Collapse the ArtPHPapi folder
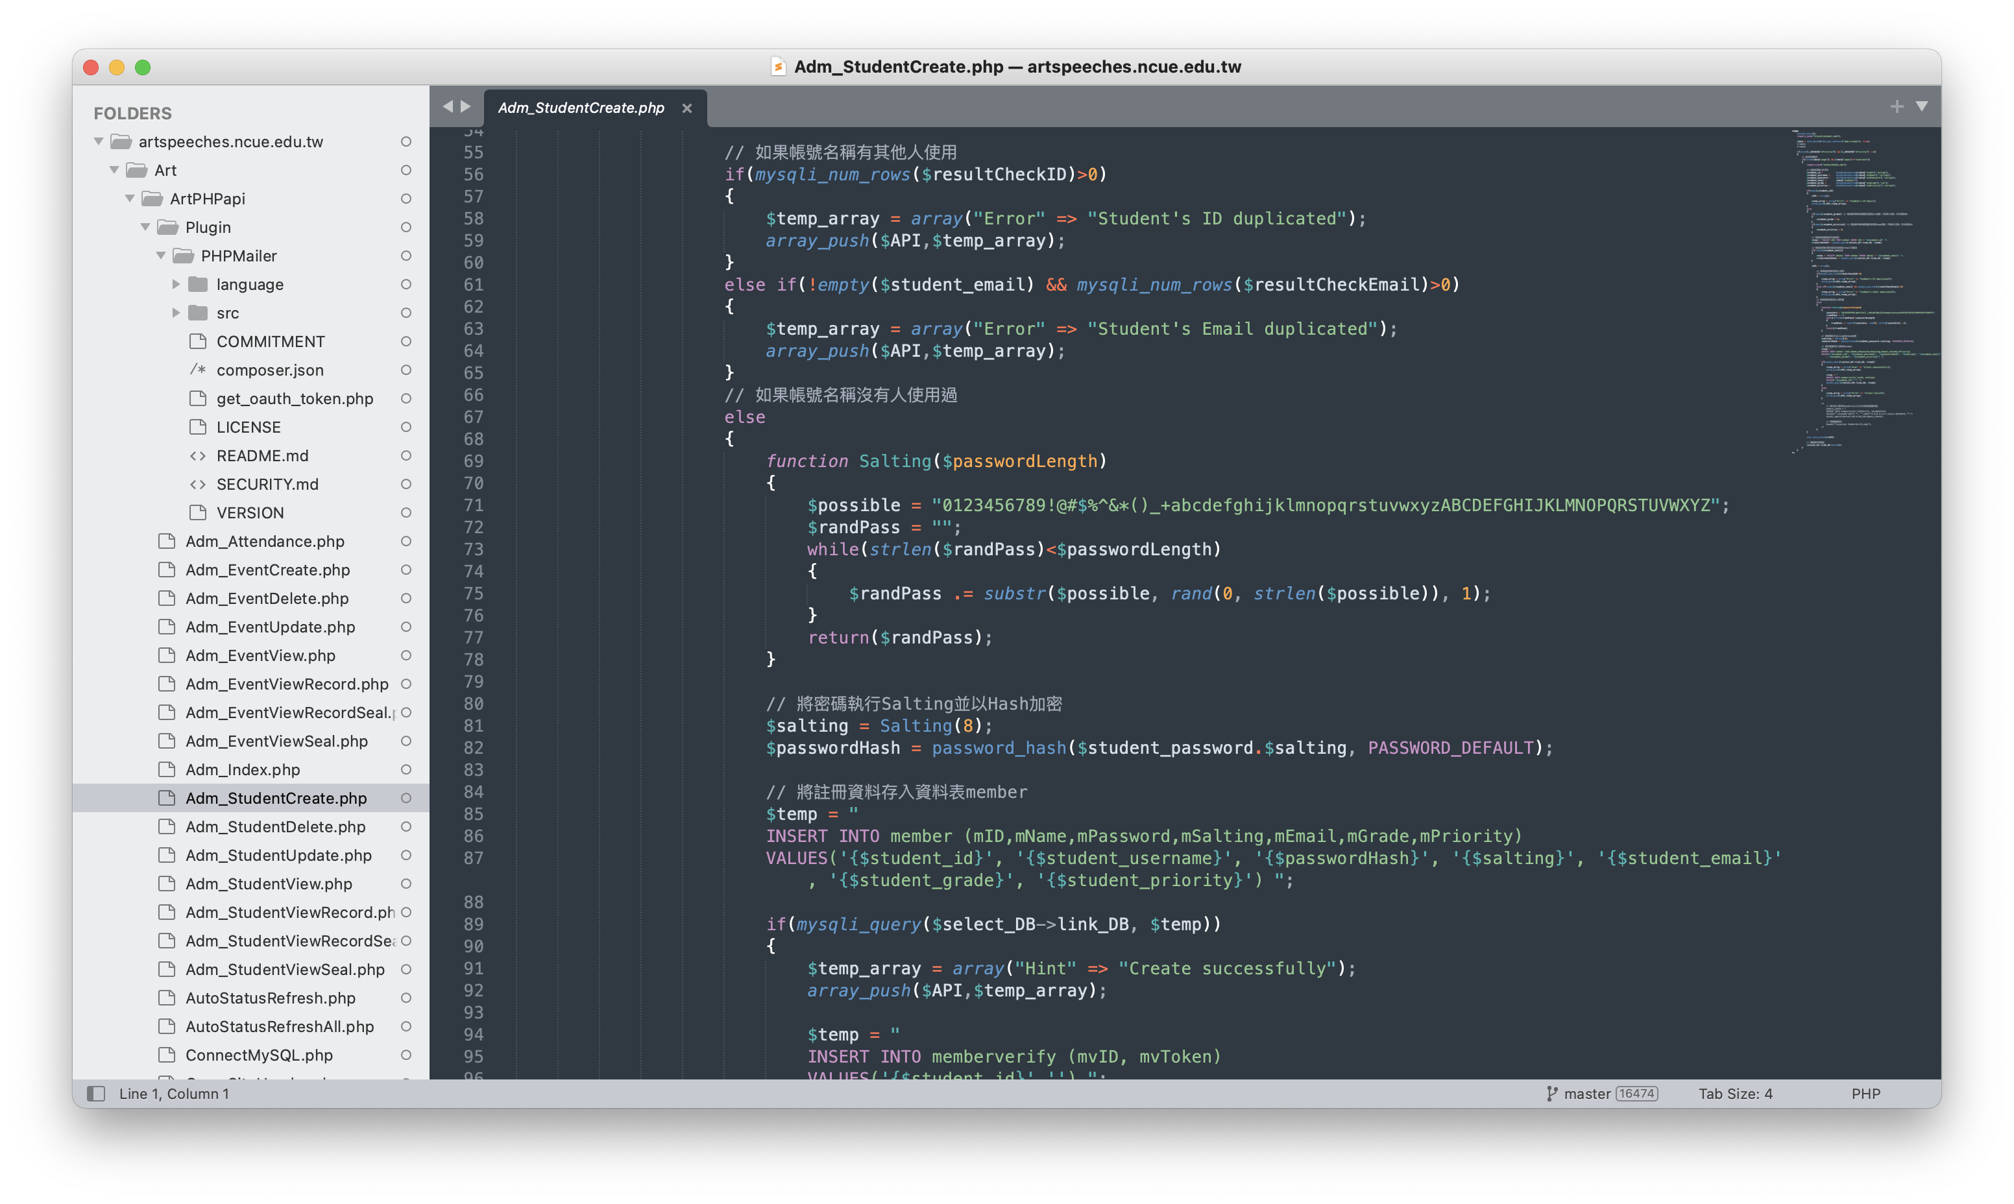This screenshot has width=2014, height=1204. coord(130,198)
